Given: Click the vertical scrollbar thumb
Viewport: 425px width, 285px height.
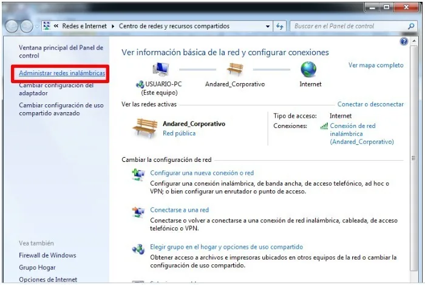Looking at the screenshot, I should [413, 158].
